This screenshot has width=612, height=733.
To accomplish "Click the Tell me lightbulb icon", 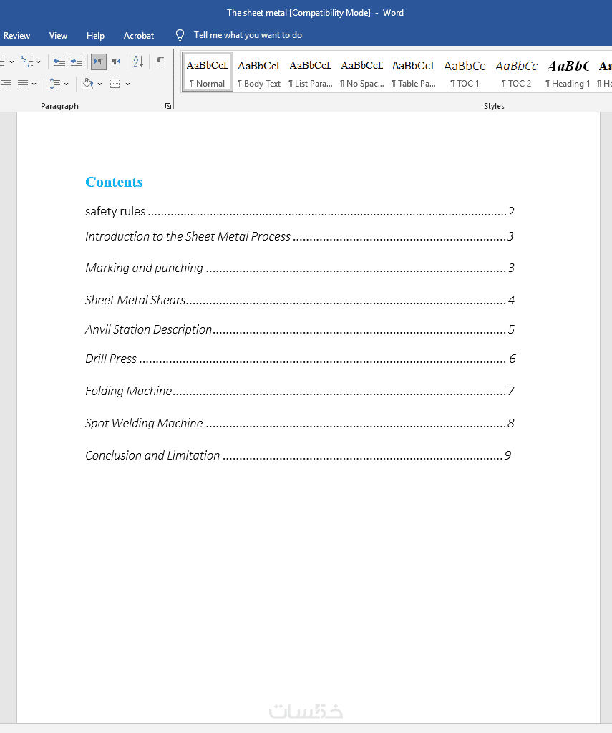I will pyautogui.click(x=180, y=35).
